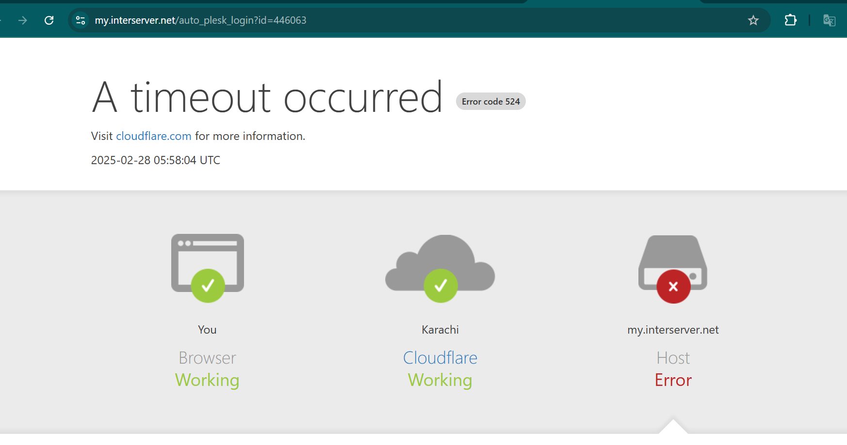Click the 'Host' heading text
Screen dimensions: 847x445
[673, 358]
